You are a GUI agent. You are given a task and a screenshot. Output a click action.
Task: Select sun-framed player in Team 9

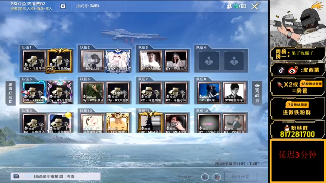click(x=60, y=123)
